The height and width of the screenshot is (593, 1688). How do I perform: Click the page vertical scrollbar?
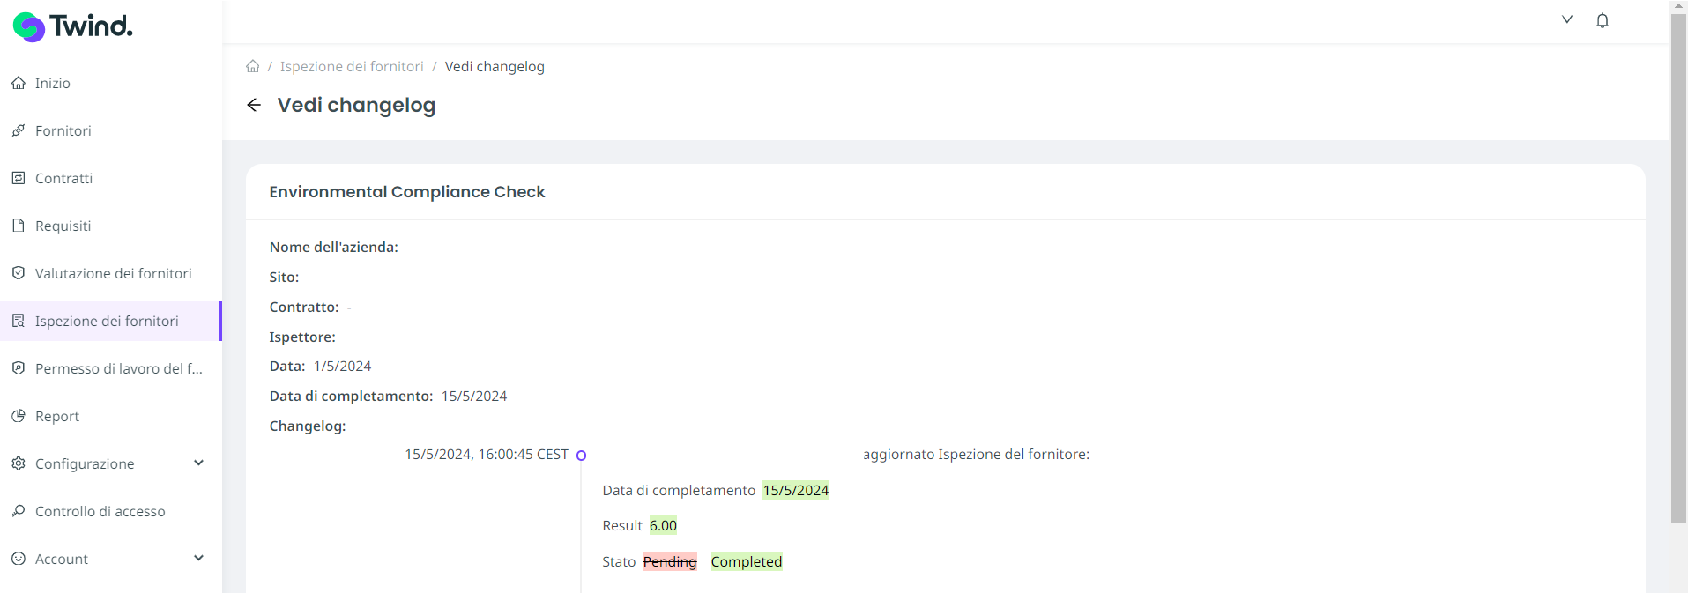[1678, 269]
